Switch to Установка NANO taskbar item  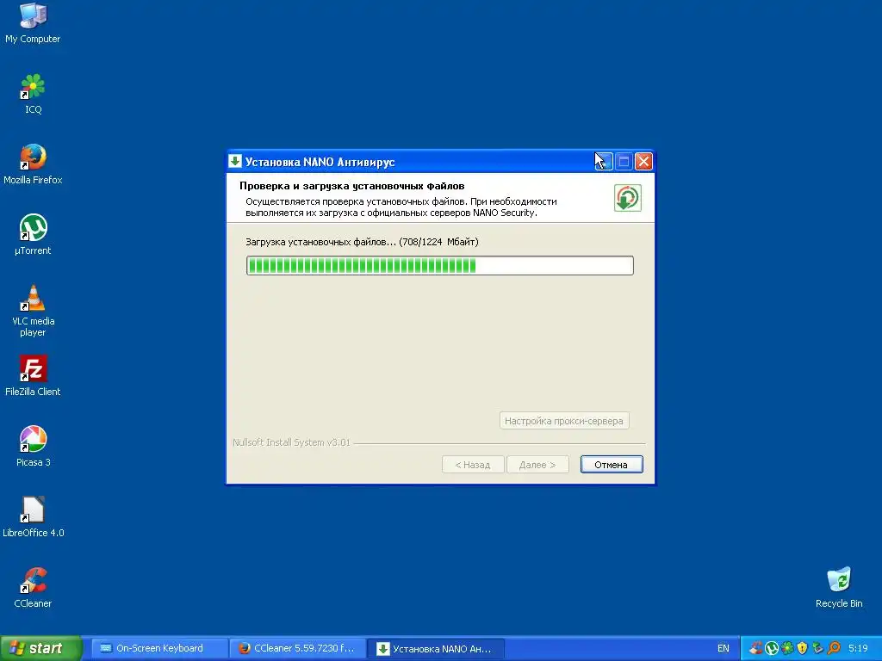435,648
